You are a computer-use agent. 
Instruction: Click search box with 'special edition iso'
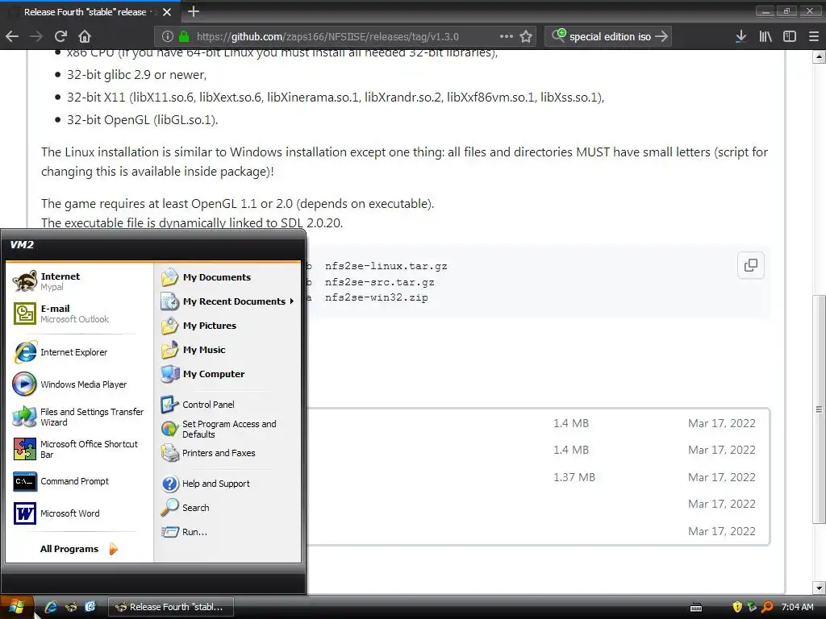tap(610, 36)
